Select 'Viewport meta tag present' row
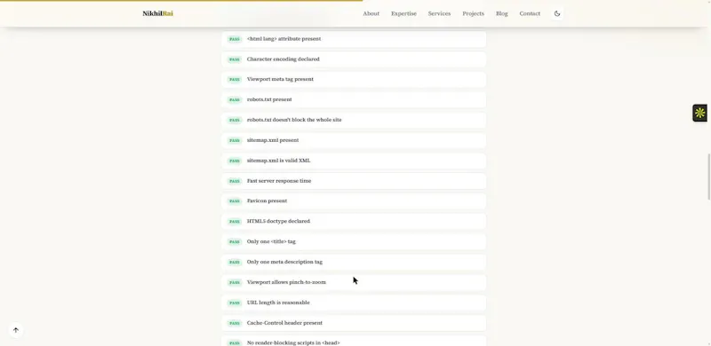 tap(354, 79)
